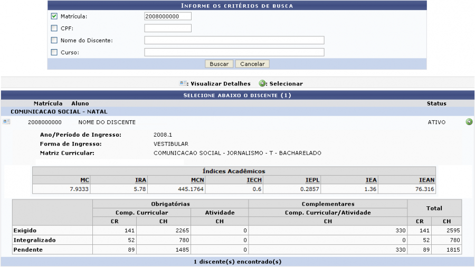475x267 pixels.
Task: Click the view details icon beside matrícula 2008000000
Action: click(6, 122)
